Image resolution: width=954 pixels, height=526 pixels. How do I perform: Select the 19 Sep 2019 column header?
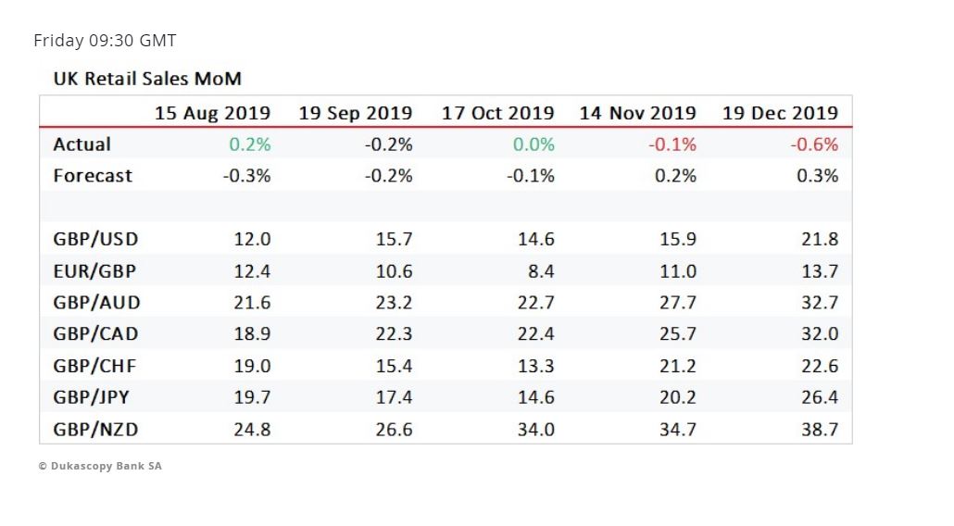pyautogui.click(x=355, y=113)
